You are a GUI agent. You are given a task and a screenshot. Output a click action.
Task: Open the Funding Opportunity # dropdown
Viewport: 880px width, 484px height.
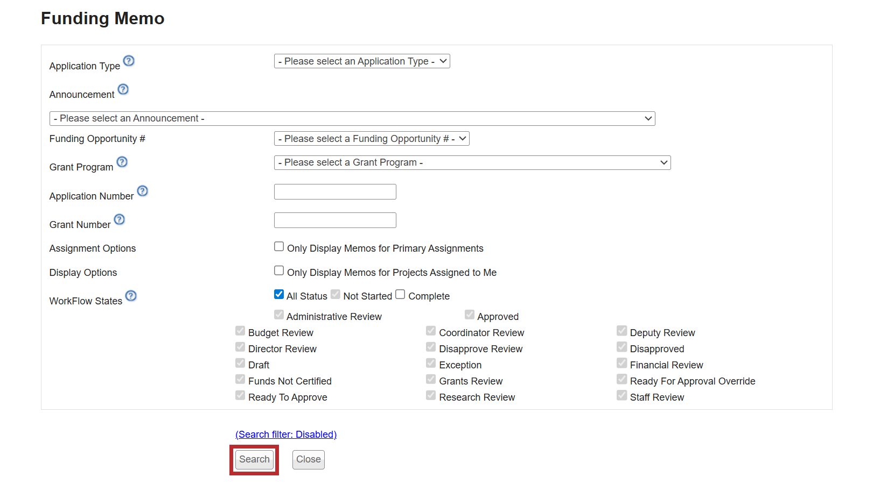[371, 139]
